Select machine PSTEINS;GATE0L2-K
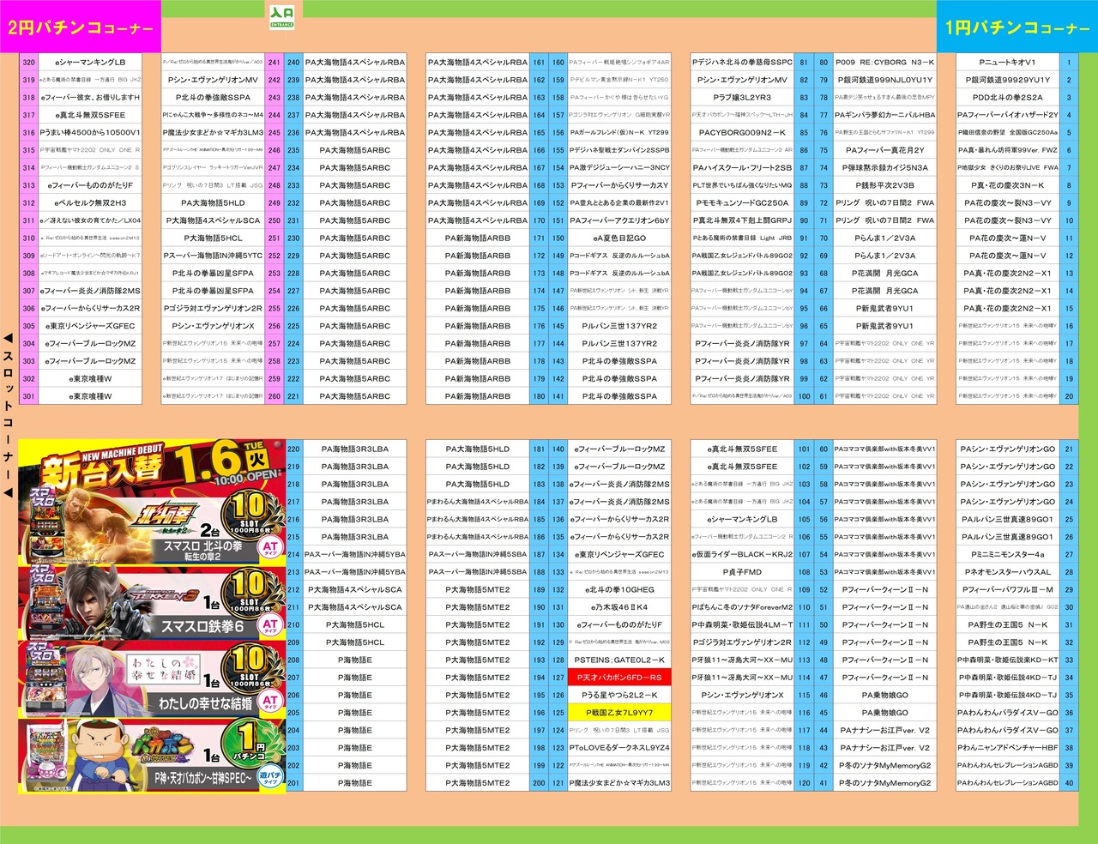The image size is (1098, 844). click(x=619, y=660)
